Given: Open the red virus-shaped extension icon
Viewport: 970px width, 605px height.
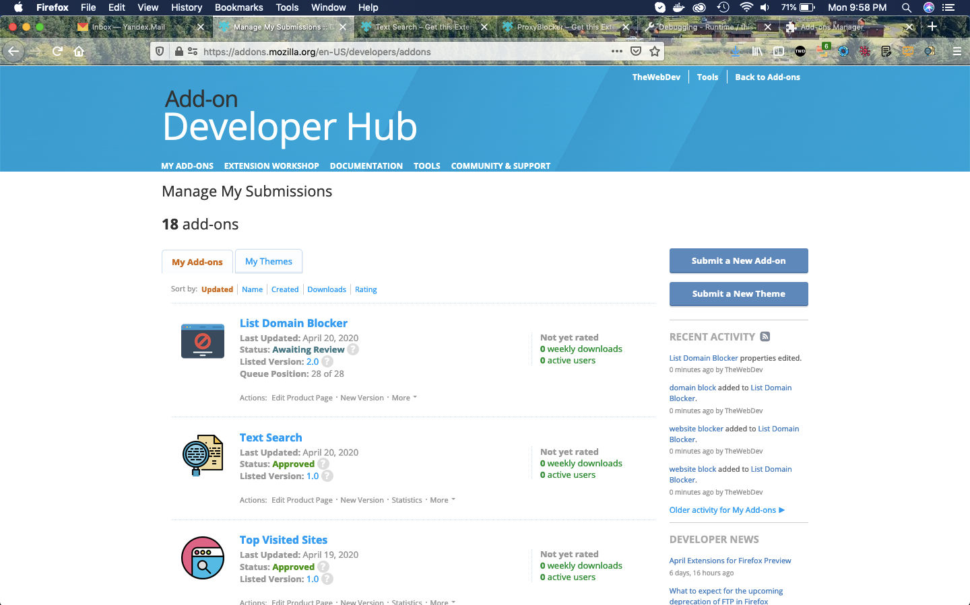Looking at the screenshot, I should (x=865, y=51).
